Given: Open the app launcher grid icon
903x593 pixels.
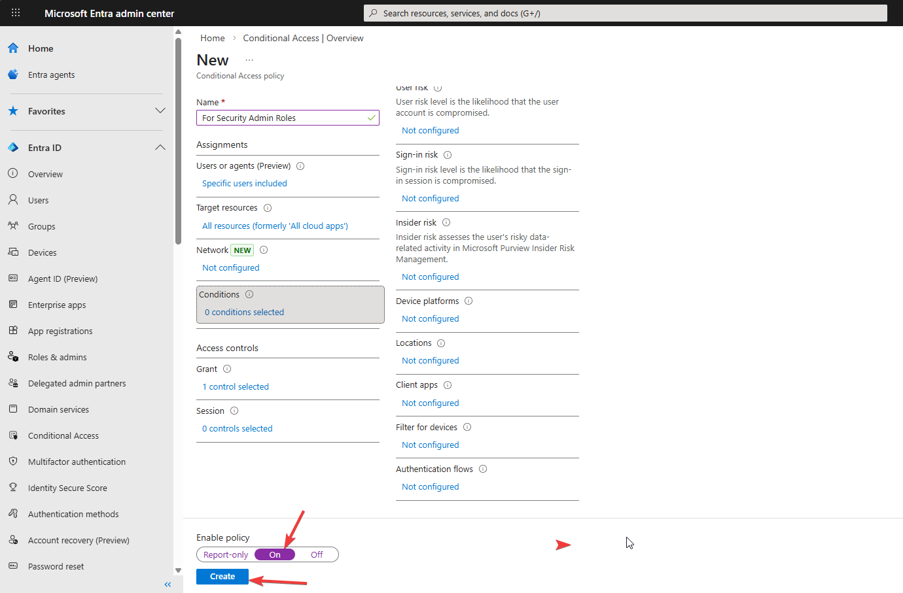Looking at the screenshot, I should (16, 12).
